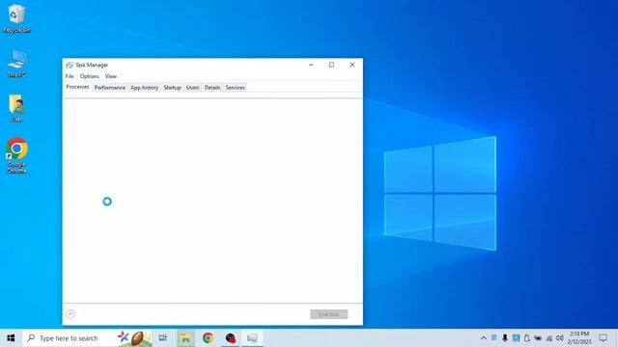Viewport: 618px width, 347px height.
Task: Select the Google Chrome desktop shortcut
Action: 16,156
